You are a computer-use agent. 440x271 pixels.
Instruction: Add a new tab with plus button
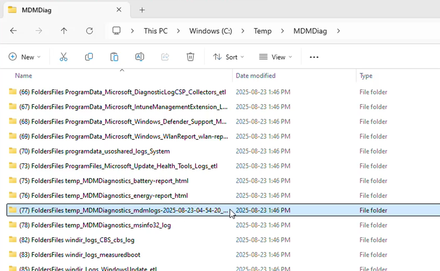pos(142,10)
